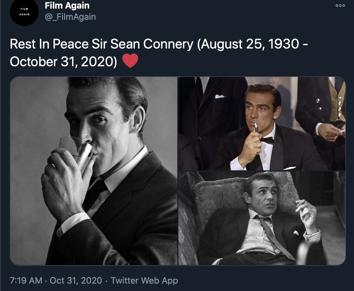Click the black bow tie in tuxedo photo
Screen dimensions: 354x291
267,140
